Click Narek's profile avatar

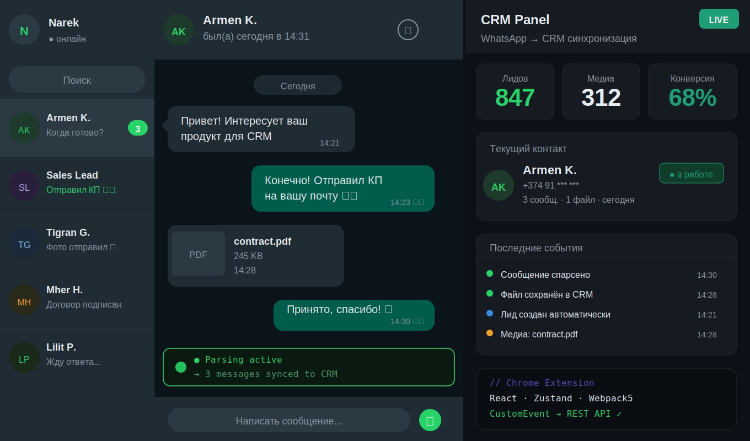(x=24, y=30)
